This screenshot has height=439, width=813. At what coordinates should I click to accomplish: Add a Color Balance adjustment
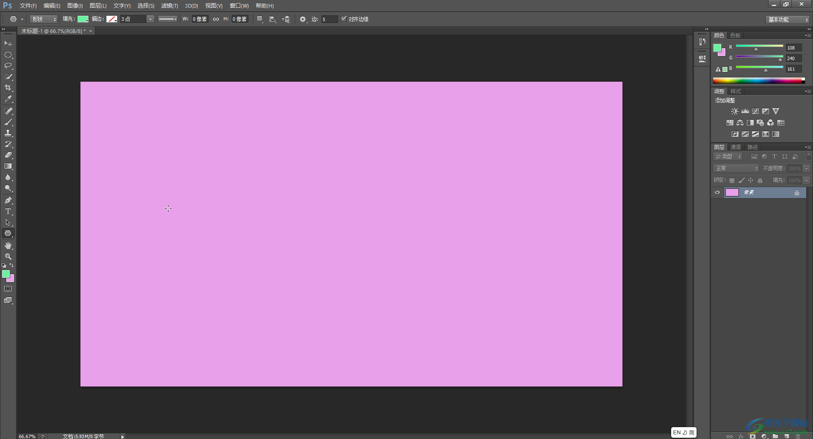coord(740,123)
